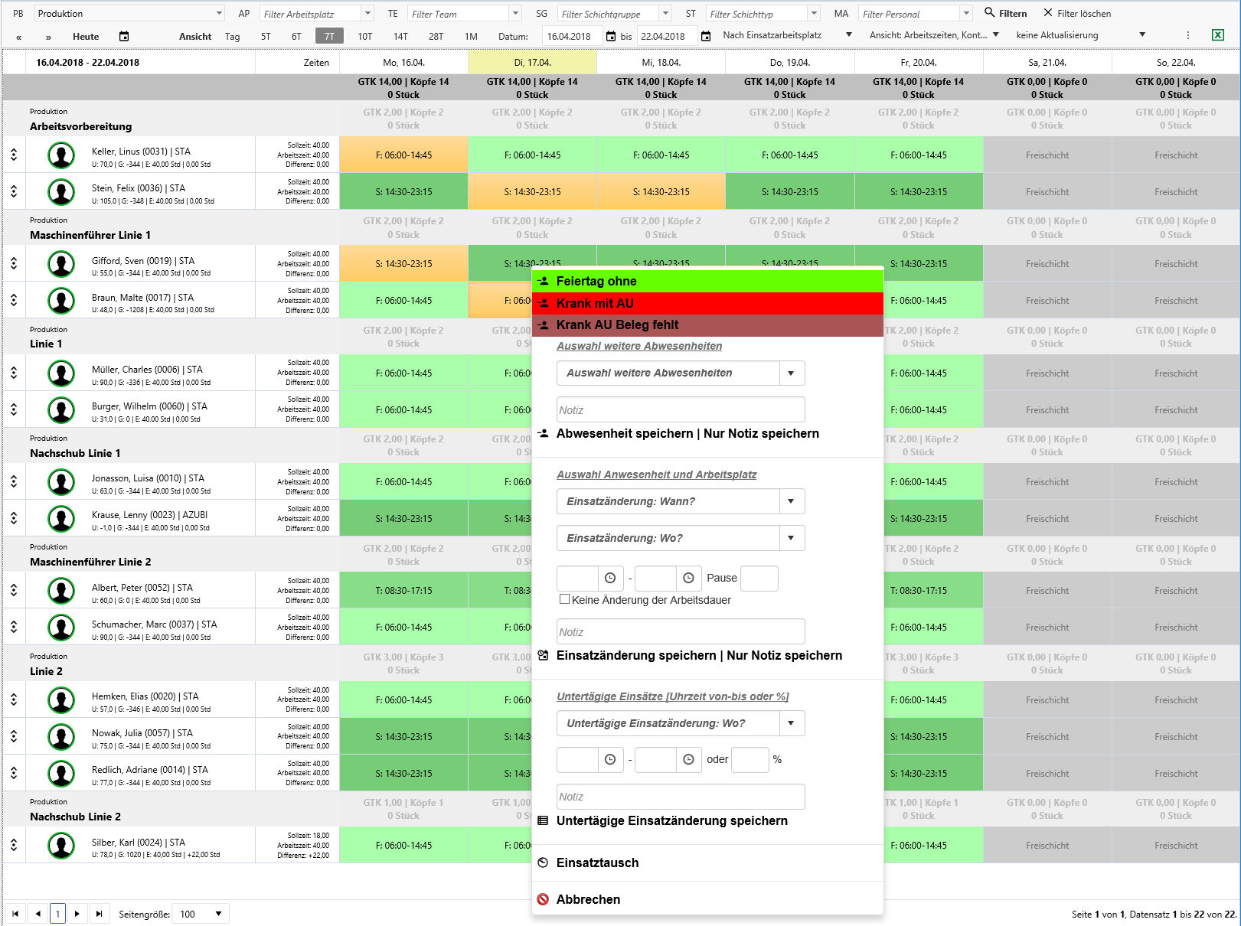Go to previous period with double left arrow
The image size is (1241, 926).
(18, 37)
